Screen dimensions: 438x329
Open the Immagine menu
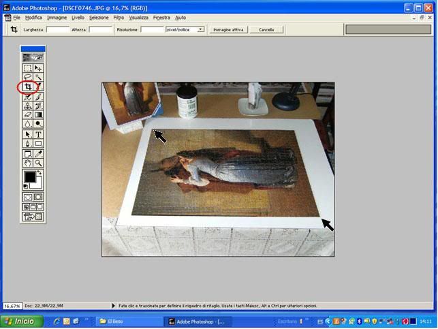[57, 18]
